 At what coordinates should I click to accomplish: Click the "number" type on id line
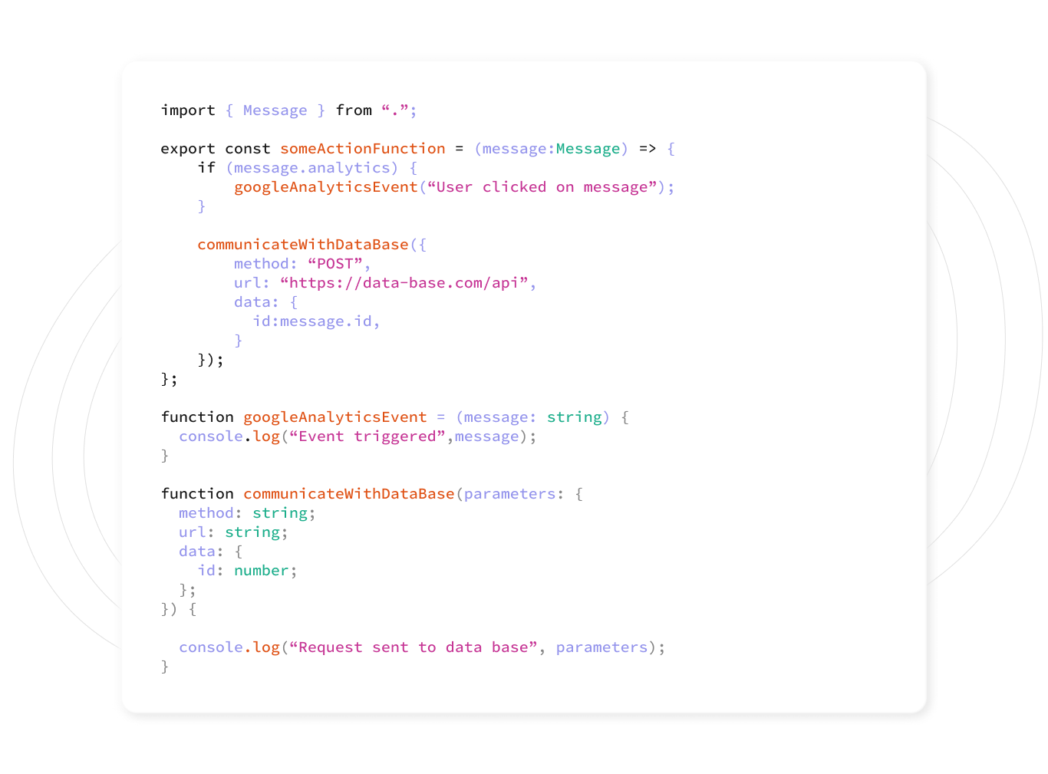pyautogui.click(x=262, y=571)
